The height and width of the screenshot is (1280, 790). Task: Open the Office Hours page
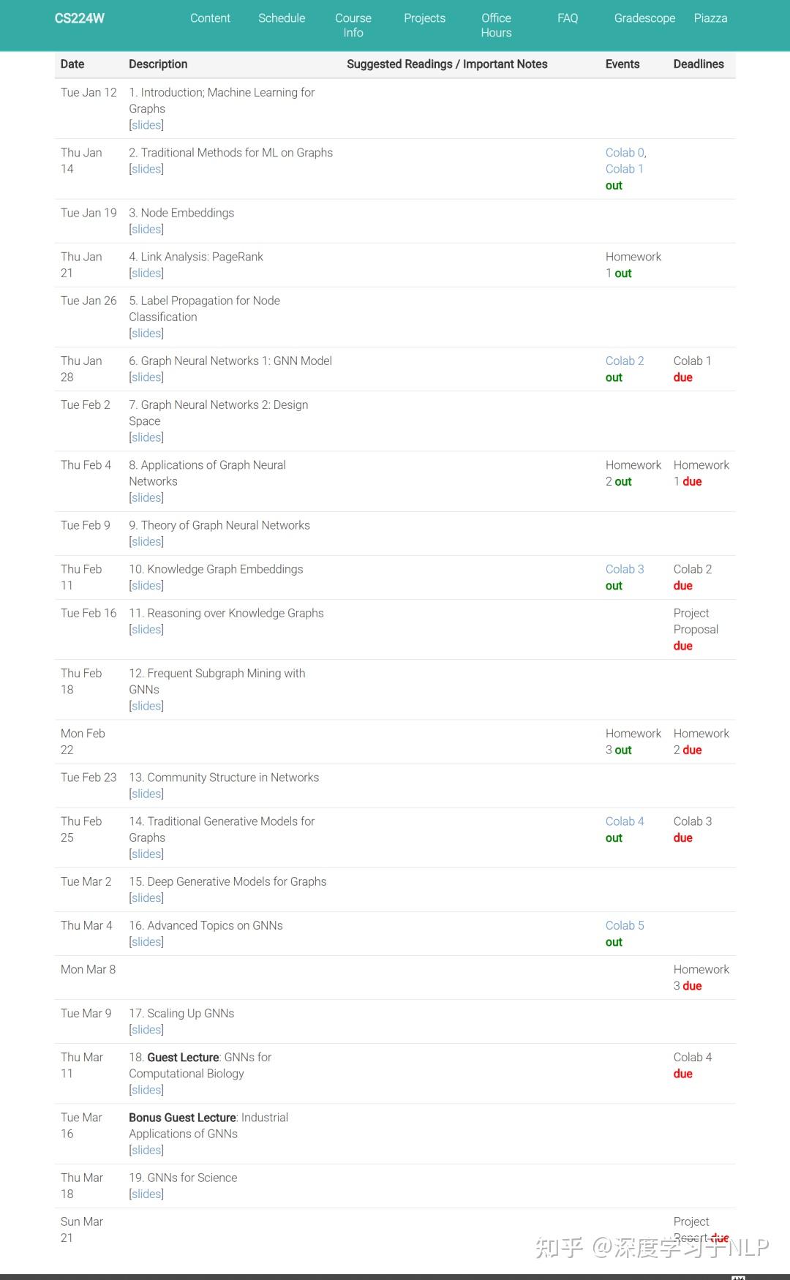click(496, 26)
